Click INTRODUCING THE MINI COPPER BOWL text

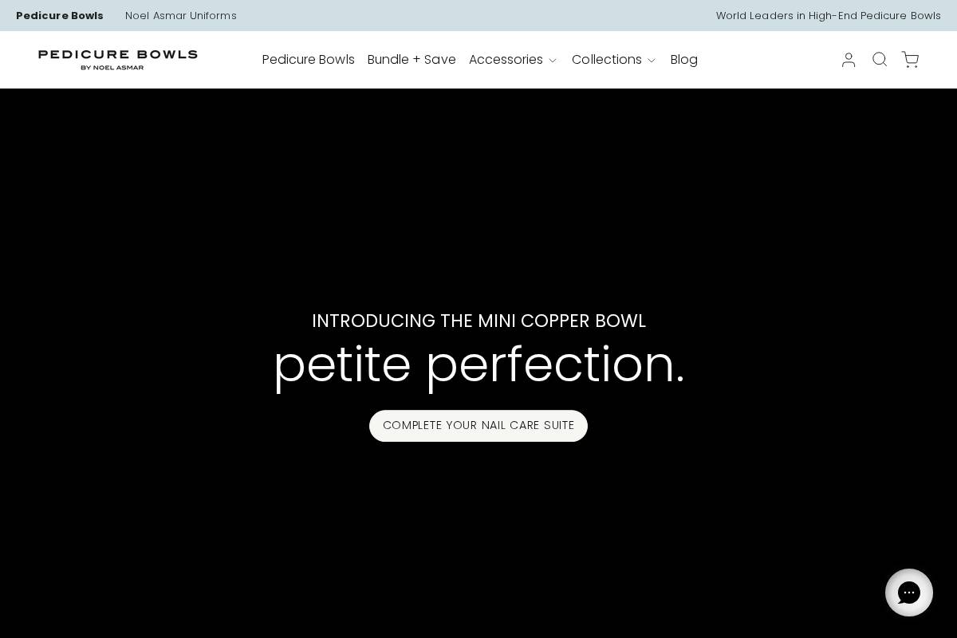click(x=478, y=321)
